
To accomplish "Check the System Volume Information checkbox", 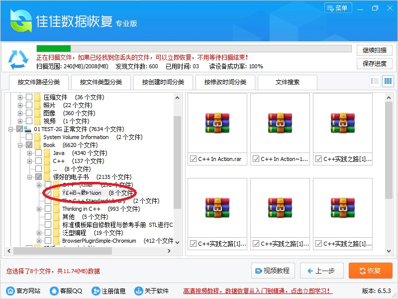I will point(29,137).
